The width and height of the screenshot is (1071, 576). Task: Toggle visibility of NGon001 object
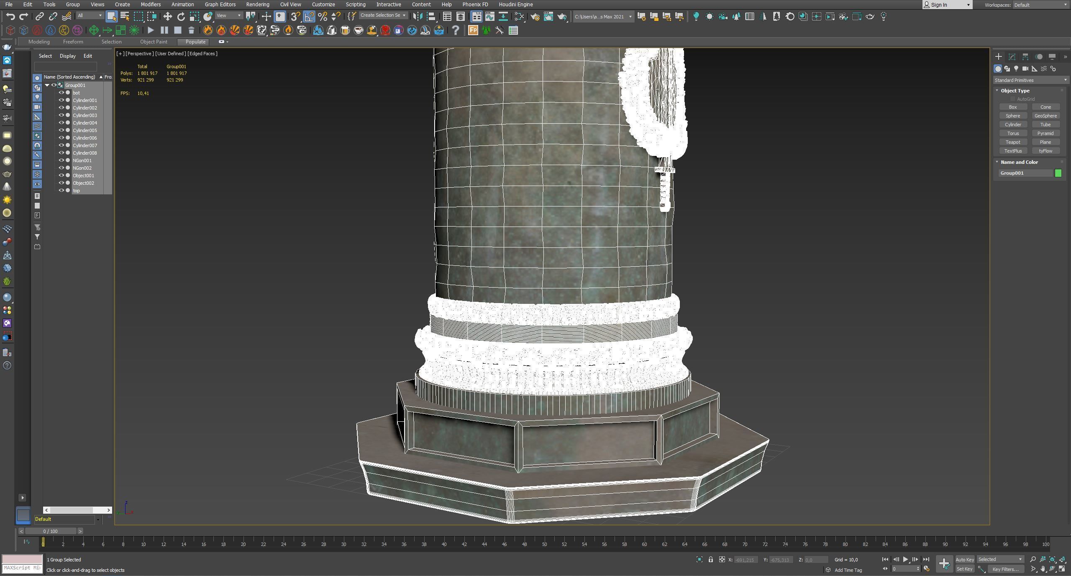(61, 161)
